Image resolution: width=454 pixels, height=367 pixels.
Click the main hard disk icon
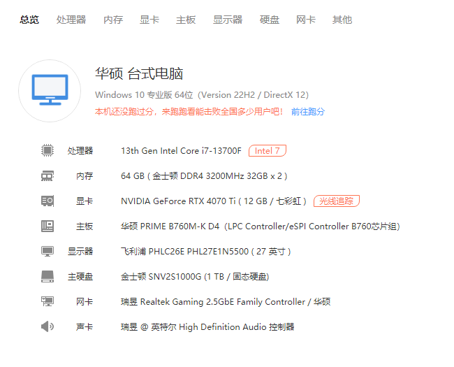pos(47,276)
